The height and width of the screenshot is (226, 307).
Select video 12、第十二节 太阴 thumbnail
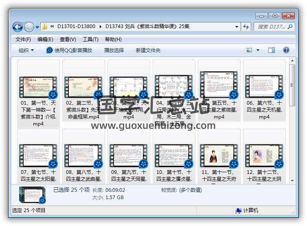264,156
